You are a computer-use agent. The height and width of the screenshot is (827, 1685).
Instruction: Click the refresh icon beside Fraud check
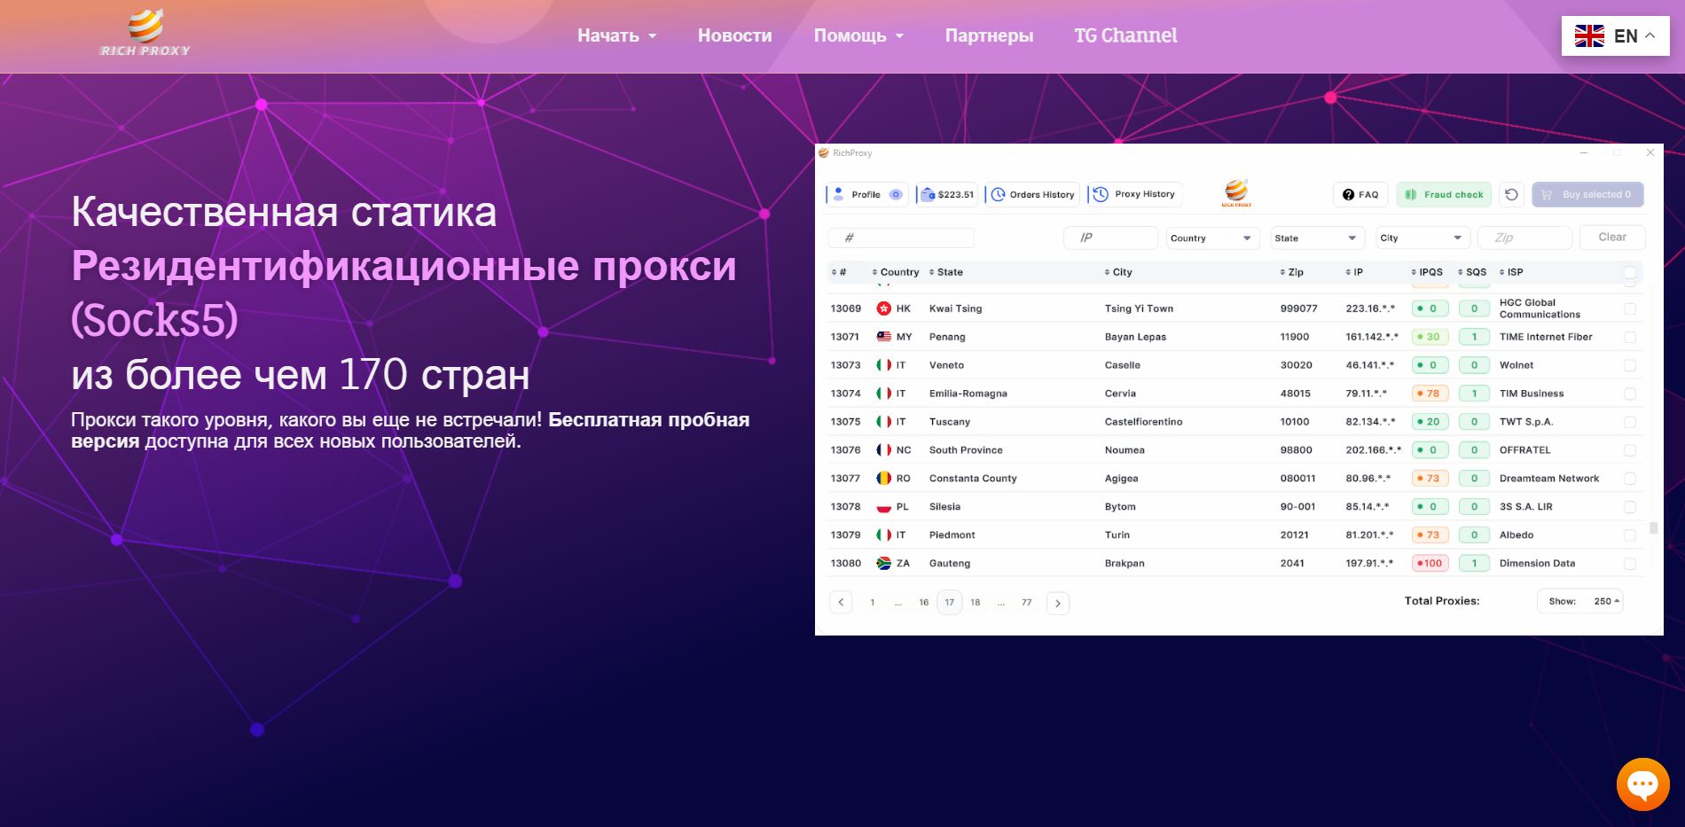1511,194
